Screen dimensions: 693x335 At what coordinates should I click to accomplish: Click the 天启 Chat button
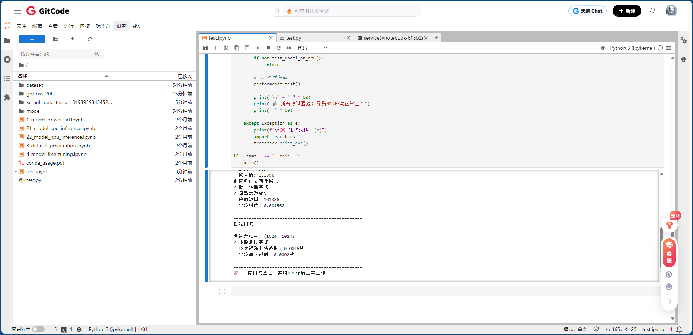[588, 11]
